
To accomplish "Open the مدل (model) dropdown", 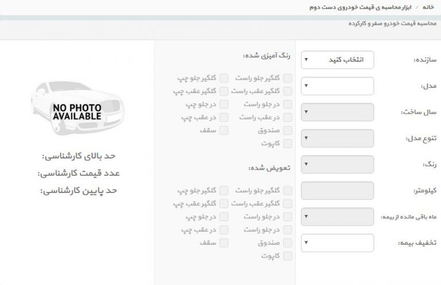I will coord(337,86).
